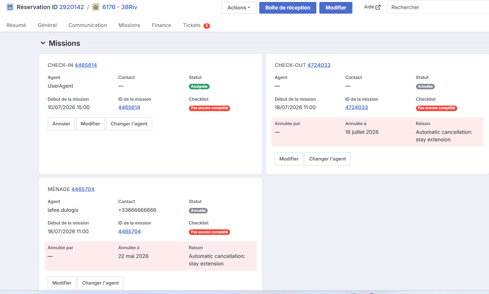
Task: Open reservation ID 2920142 link
Action: (x=72, y=7)
